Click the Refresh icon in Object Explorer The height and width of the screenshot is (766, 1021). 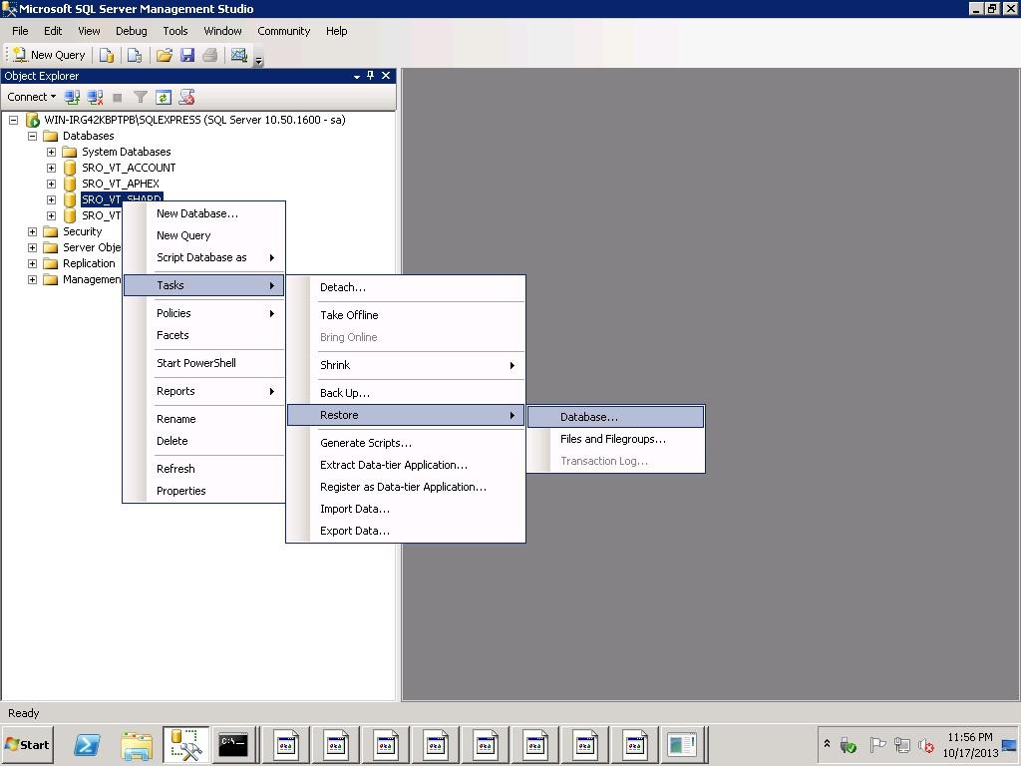coord(164,98)
